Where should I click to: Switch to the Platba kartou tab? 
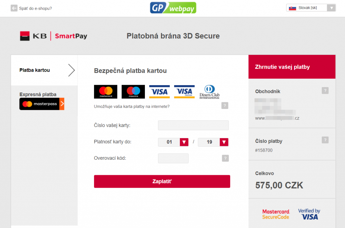34,70
